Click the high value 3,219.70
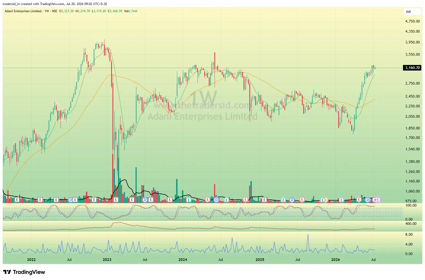The width and height of the screenshot is (425, 280). 84,11
